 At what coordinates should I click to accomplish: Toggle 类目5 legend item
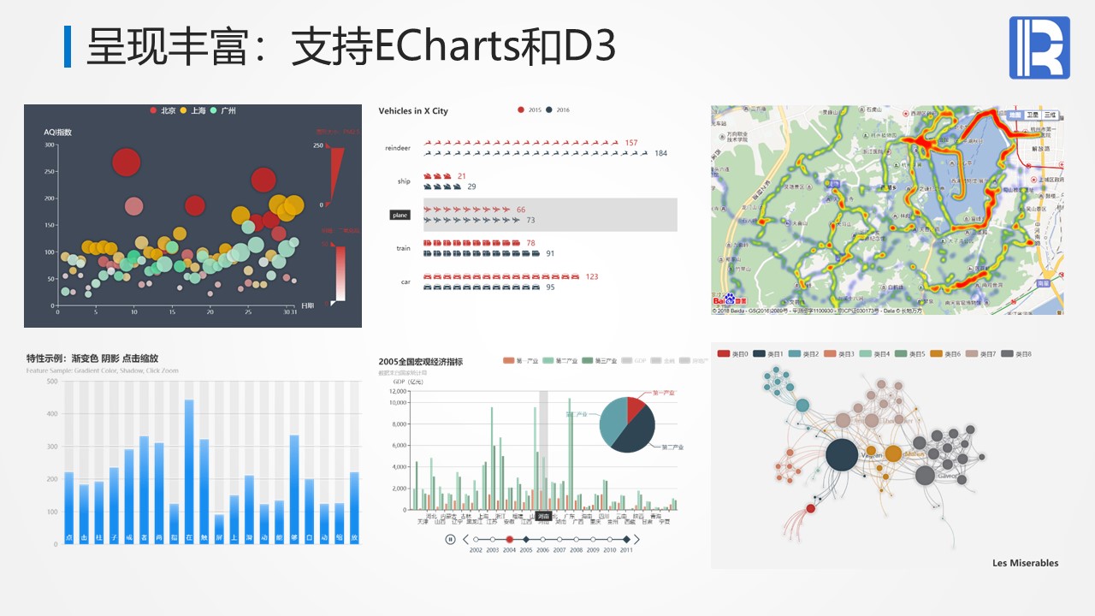coord(910,353)
